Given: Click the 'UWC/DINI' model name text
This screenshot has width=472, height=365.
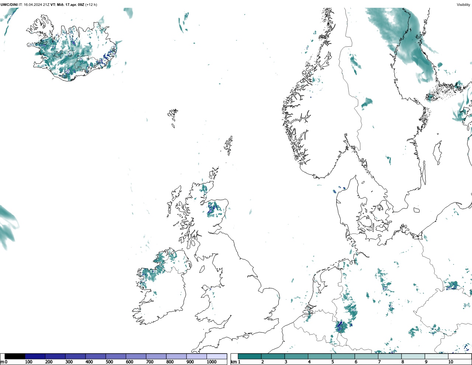Looking at the screenshot, I should pyautogui.click(x=9, y=5).
